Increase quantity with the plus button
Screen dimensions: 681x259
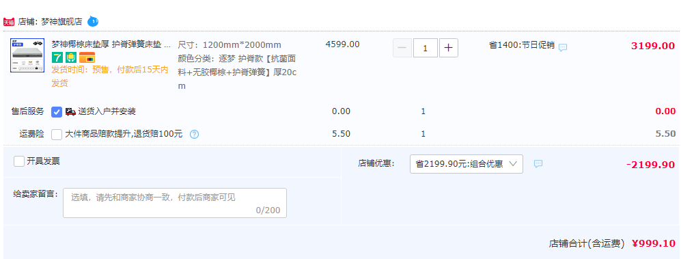click(x=449, y=48)
